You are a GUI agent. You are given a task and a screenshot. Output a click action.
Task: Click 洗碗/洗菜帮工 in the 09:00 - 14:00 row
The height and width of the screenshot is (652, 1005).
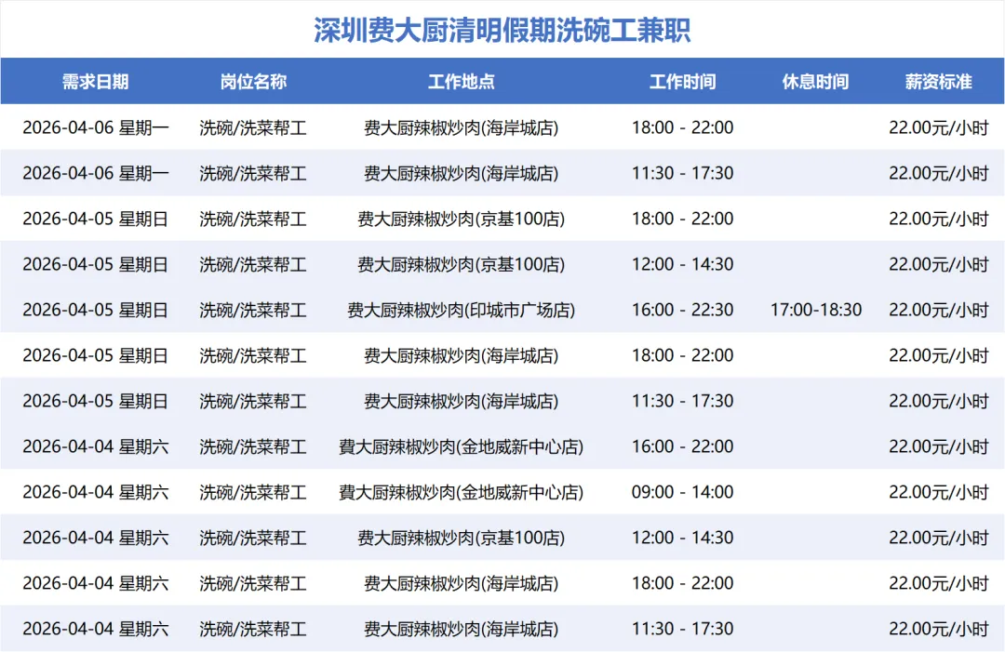(x=253, y=492)
